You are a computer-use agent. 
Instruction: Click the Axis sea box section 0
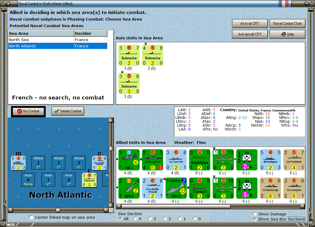28,180
